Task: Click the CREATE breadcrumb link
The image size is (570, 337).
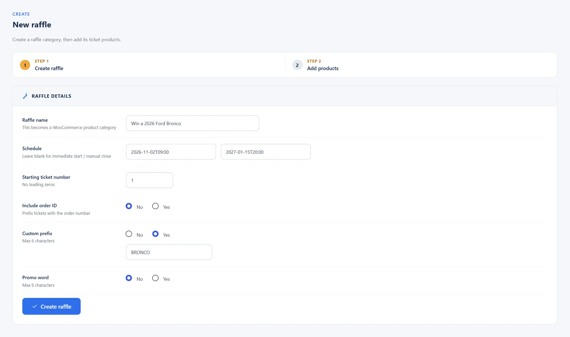Action: point(21,14)
